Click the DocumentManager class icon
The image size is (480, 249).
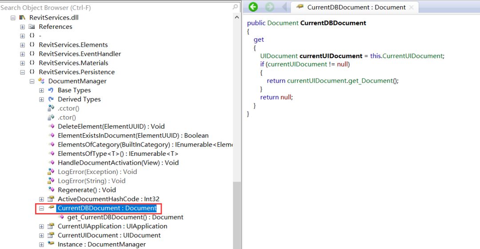41,81
